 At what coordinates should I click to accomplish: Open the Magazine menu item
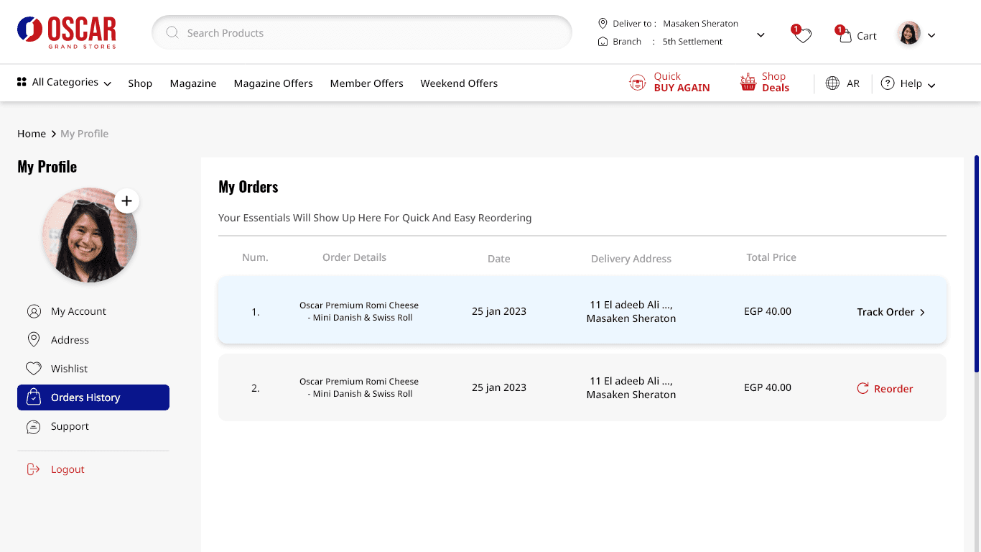pos(193,83)
